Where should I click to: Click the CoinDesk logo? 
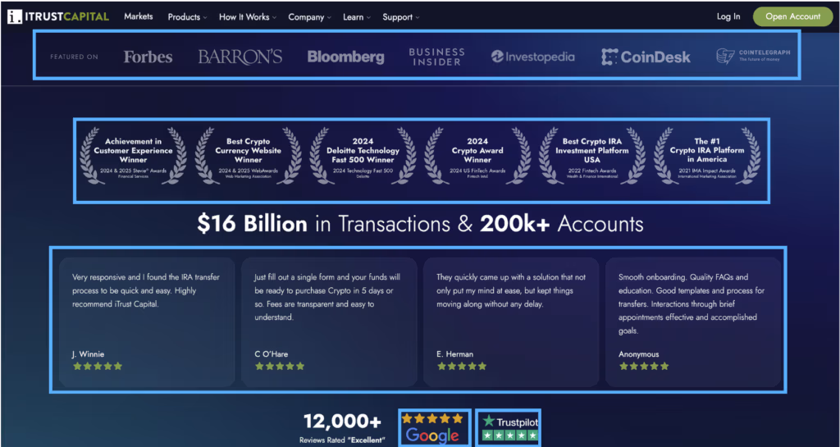tap(646, 57)
